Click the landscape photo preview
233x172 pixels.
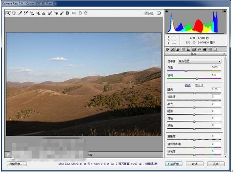click(x=84, y=84)
